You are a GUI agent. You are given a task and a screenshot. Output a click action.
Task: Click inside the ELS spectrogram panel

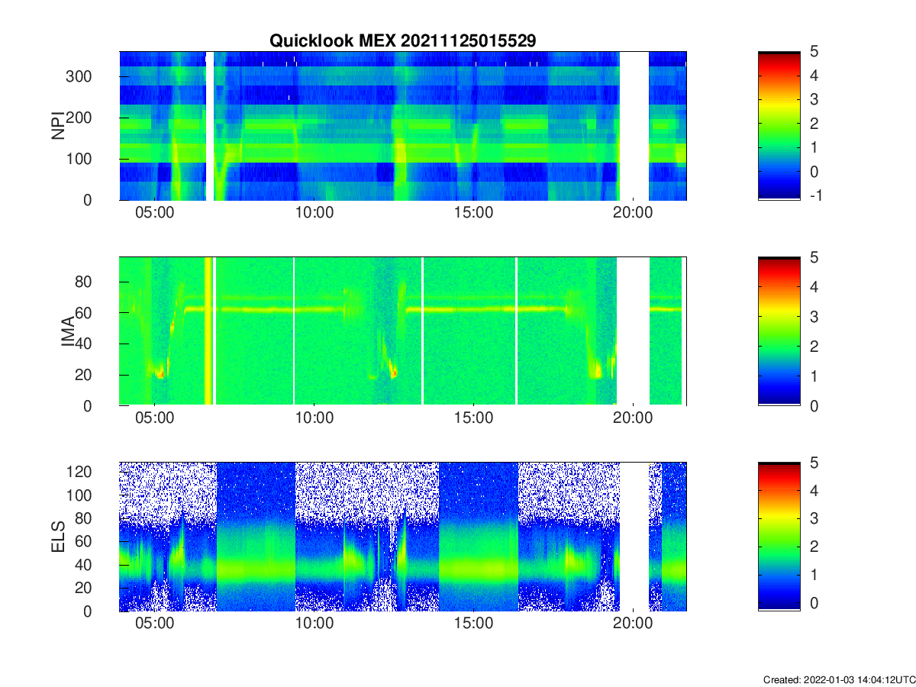[x=402, y=537]
